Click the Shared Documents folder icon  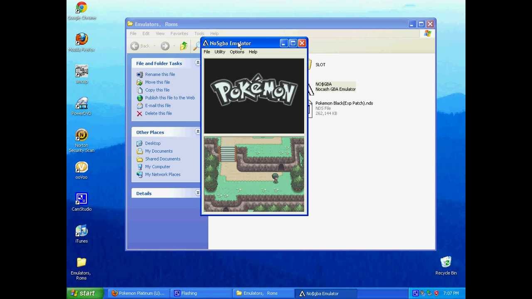tap(140, 159)
